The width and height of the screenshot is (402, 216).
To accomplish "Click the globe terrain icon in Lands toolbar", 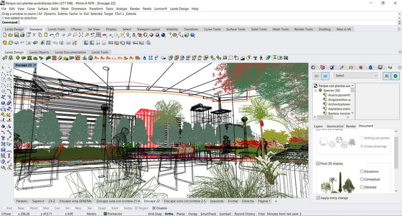I will [90, 58].
